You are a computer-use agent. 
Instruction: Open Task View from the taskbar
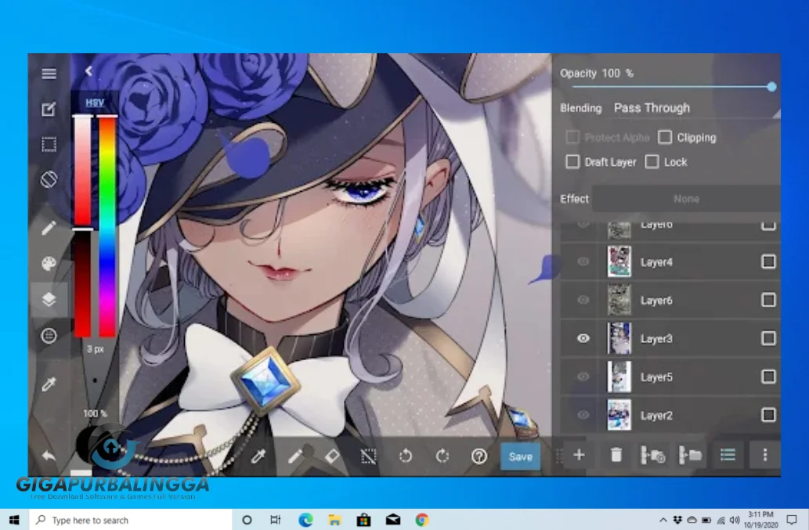276,520
